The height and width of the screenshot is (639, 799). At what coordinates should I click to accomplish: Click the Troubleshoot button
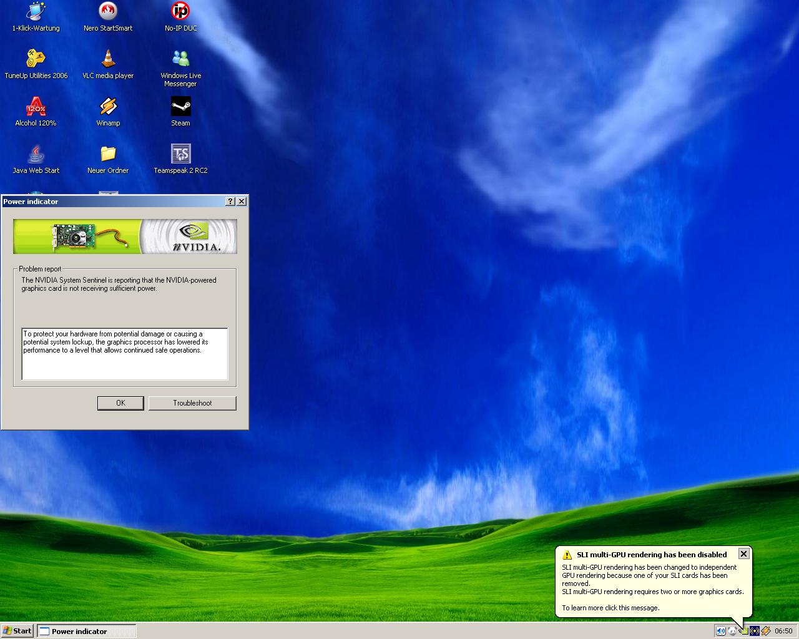(192, 403)
